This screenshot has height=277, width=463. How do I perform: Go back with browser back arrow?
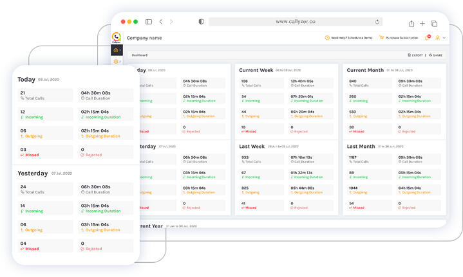point(161,22)
